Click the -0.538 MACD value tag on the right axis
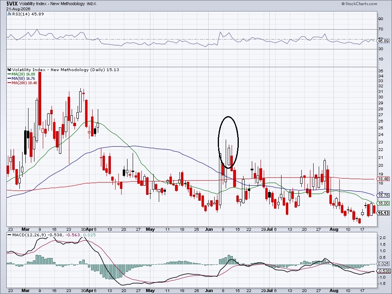The width and height of the screenshot is (392, 294). 383,271
